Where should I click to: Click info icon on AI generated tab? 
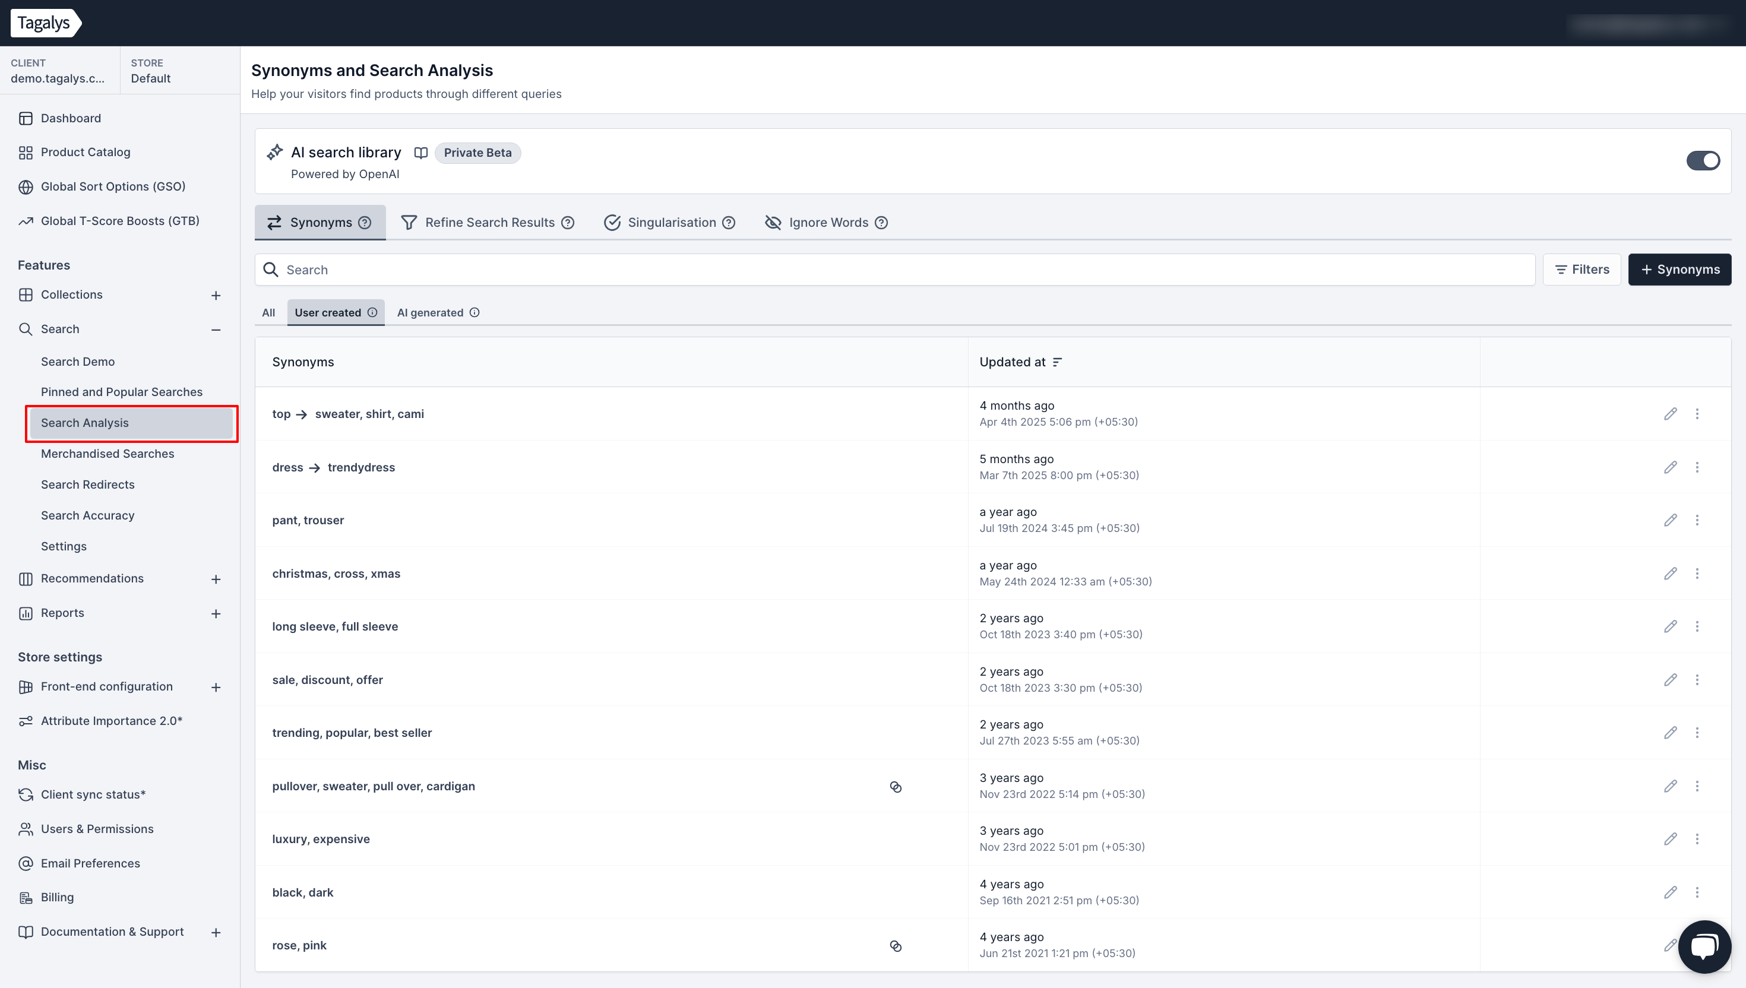tap(475, 312)
